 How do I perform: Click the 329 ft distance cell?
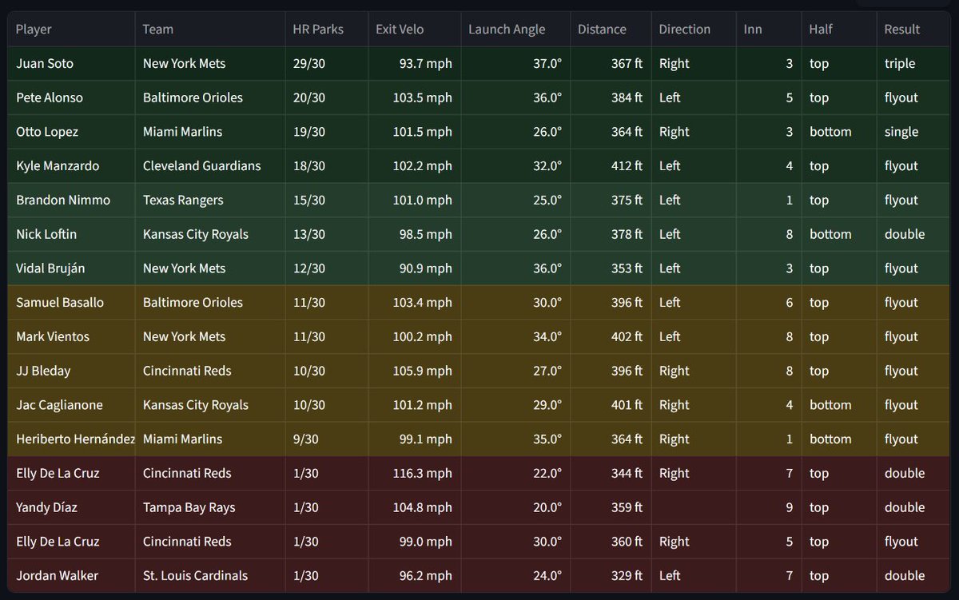[611, 575]
